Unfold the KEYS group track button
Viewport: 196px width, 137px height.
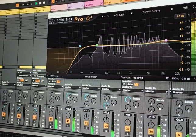click(x=82, y=6)
